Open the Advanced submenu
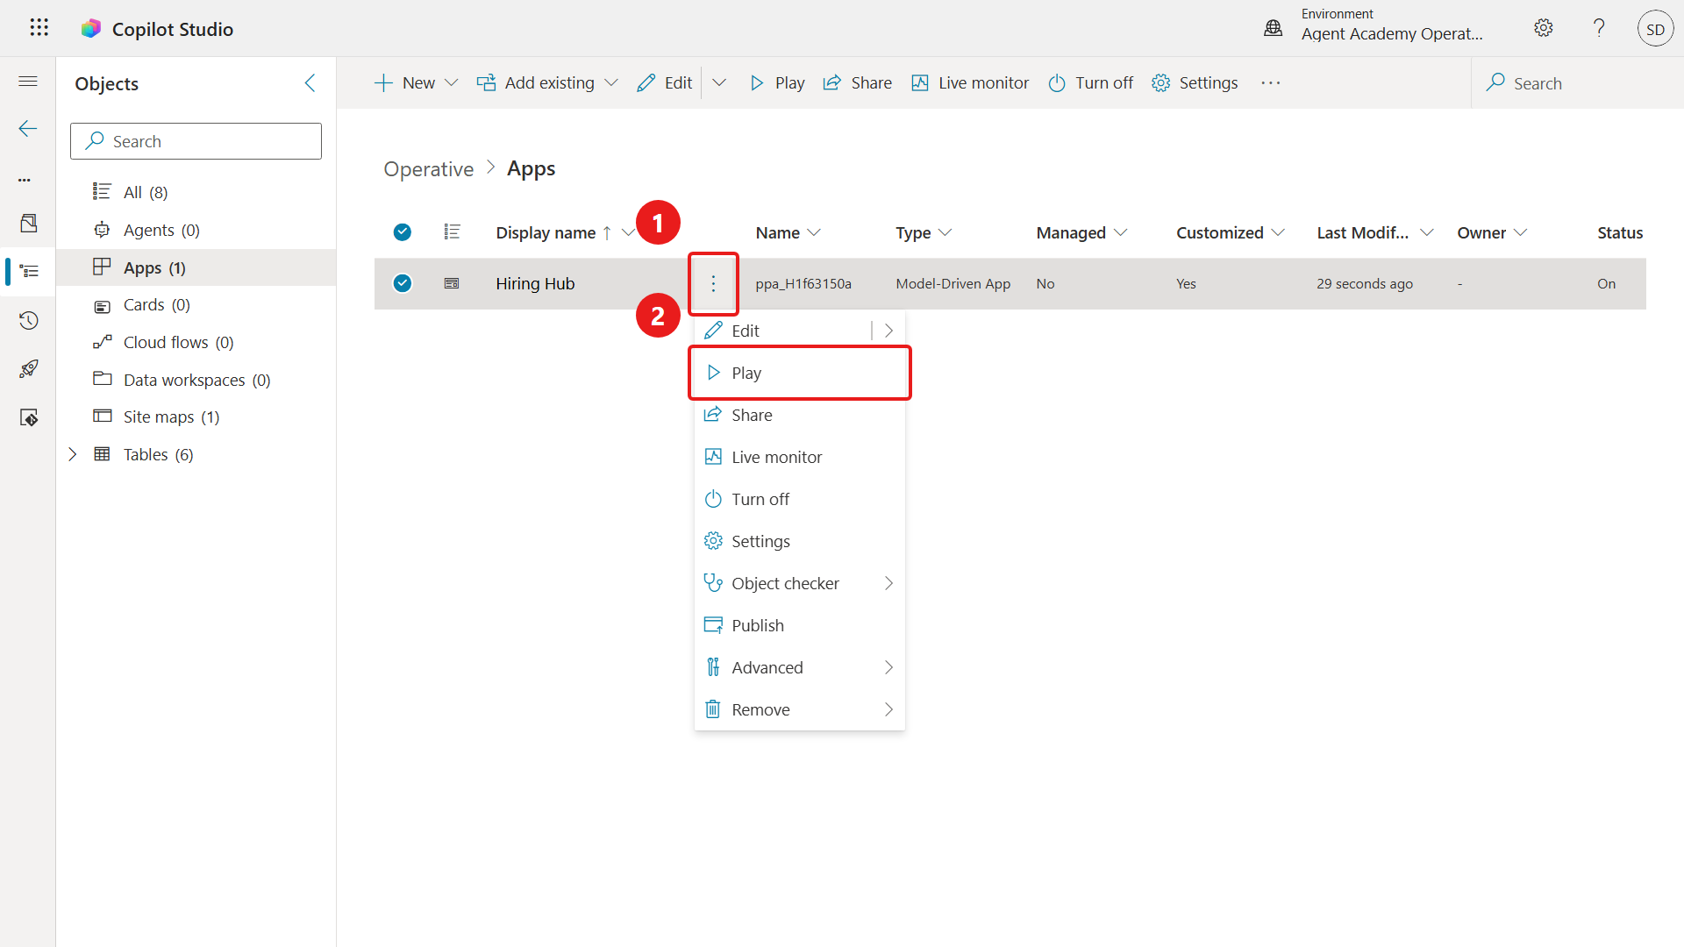The width and height of the screenshot is (1684, 947). [x=800, y=667]
